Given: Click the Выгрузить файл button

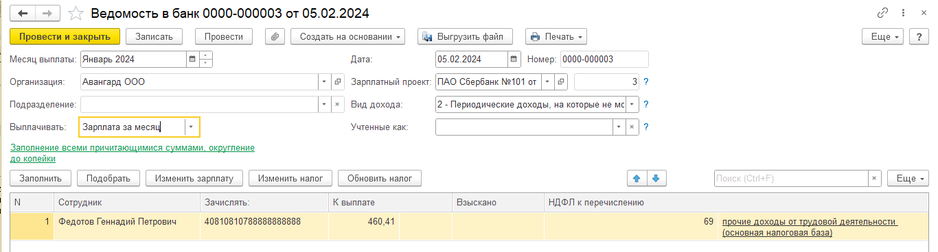Looking at the screenshot, I should [466, 36].
